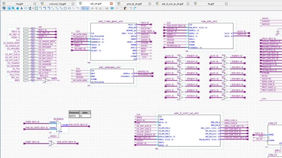
Task: Select the PAB_OUT[5..0][14..0] bus label
Action: (78, 125)
